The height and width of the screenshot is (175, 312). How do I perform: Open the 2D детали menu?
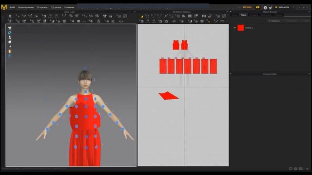point(57,7)
